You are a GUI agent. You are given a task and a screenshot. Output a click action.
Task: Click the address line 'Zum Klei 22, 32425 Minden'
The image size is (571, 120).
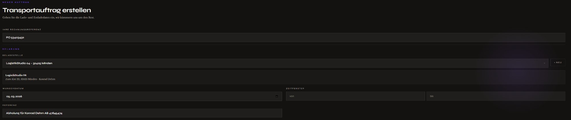pyautogui.click(x=21, y=79)
